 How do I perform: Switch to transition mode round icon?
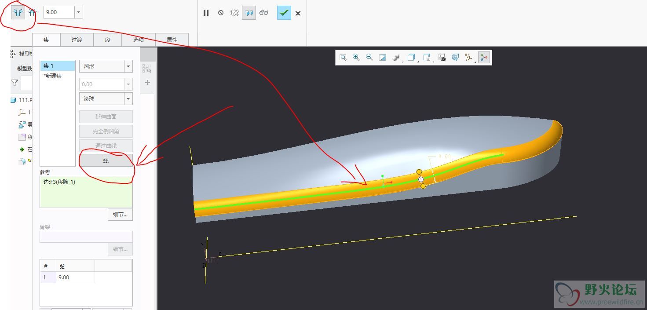[x=31, y=12]
